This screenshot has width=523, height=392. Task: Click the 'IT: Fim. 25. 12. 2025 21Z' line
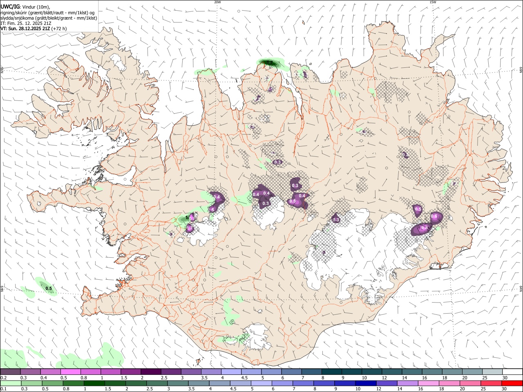(26, 23)
